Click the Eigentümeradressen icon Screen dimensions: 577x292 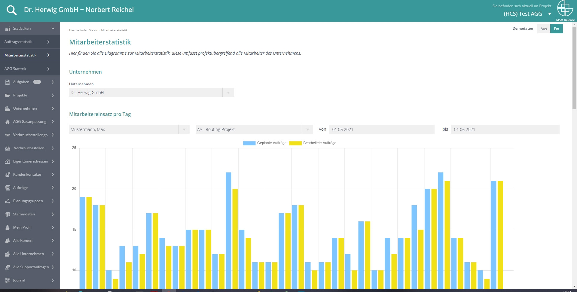click(x=8, y=161)
